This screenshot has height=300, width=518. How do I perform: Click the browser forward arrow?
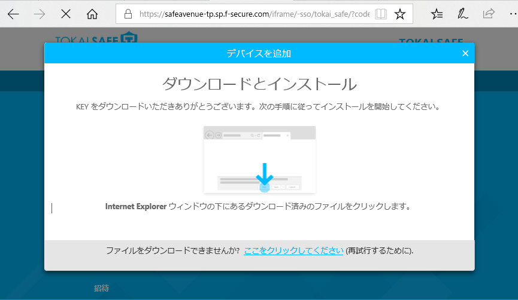[x=40, y=14]
